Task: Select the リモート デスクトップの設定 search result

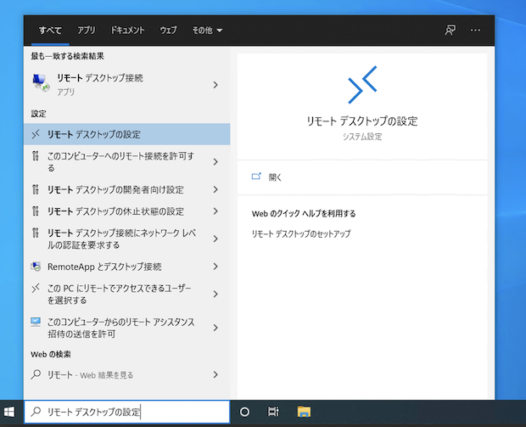Action: 126,134
